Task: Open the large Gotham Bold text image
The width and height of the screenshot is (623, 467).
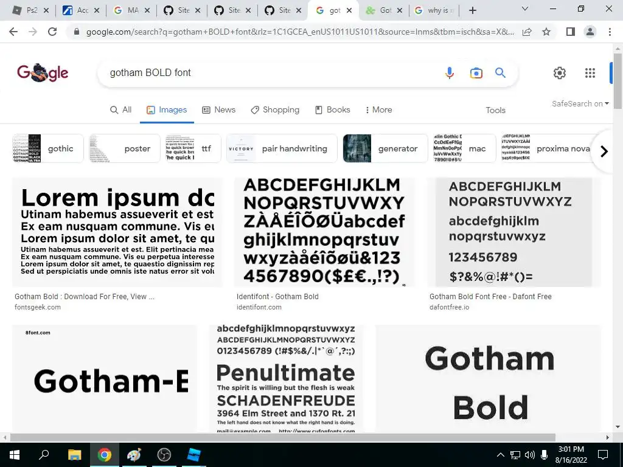Action: [x=489, y=378]
